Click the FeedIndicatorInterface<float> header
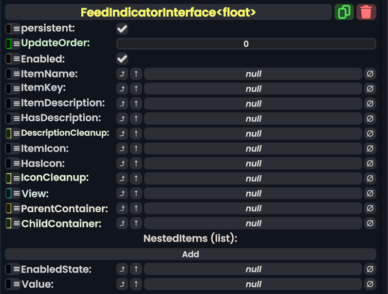The height and width of the screenshot is (294, 388). tap(168, 12)
